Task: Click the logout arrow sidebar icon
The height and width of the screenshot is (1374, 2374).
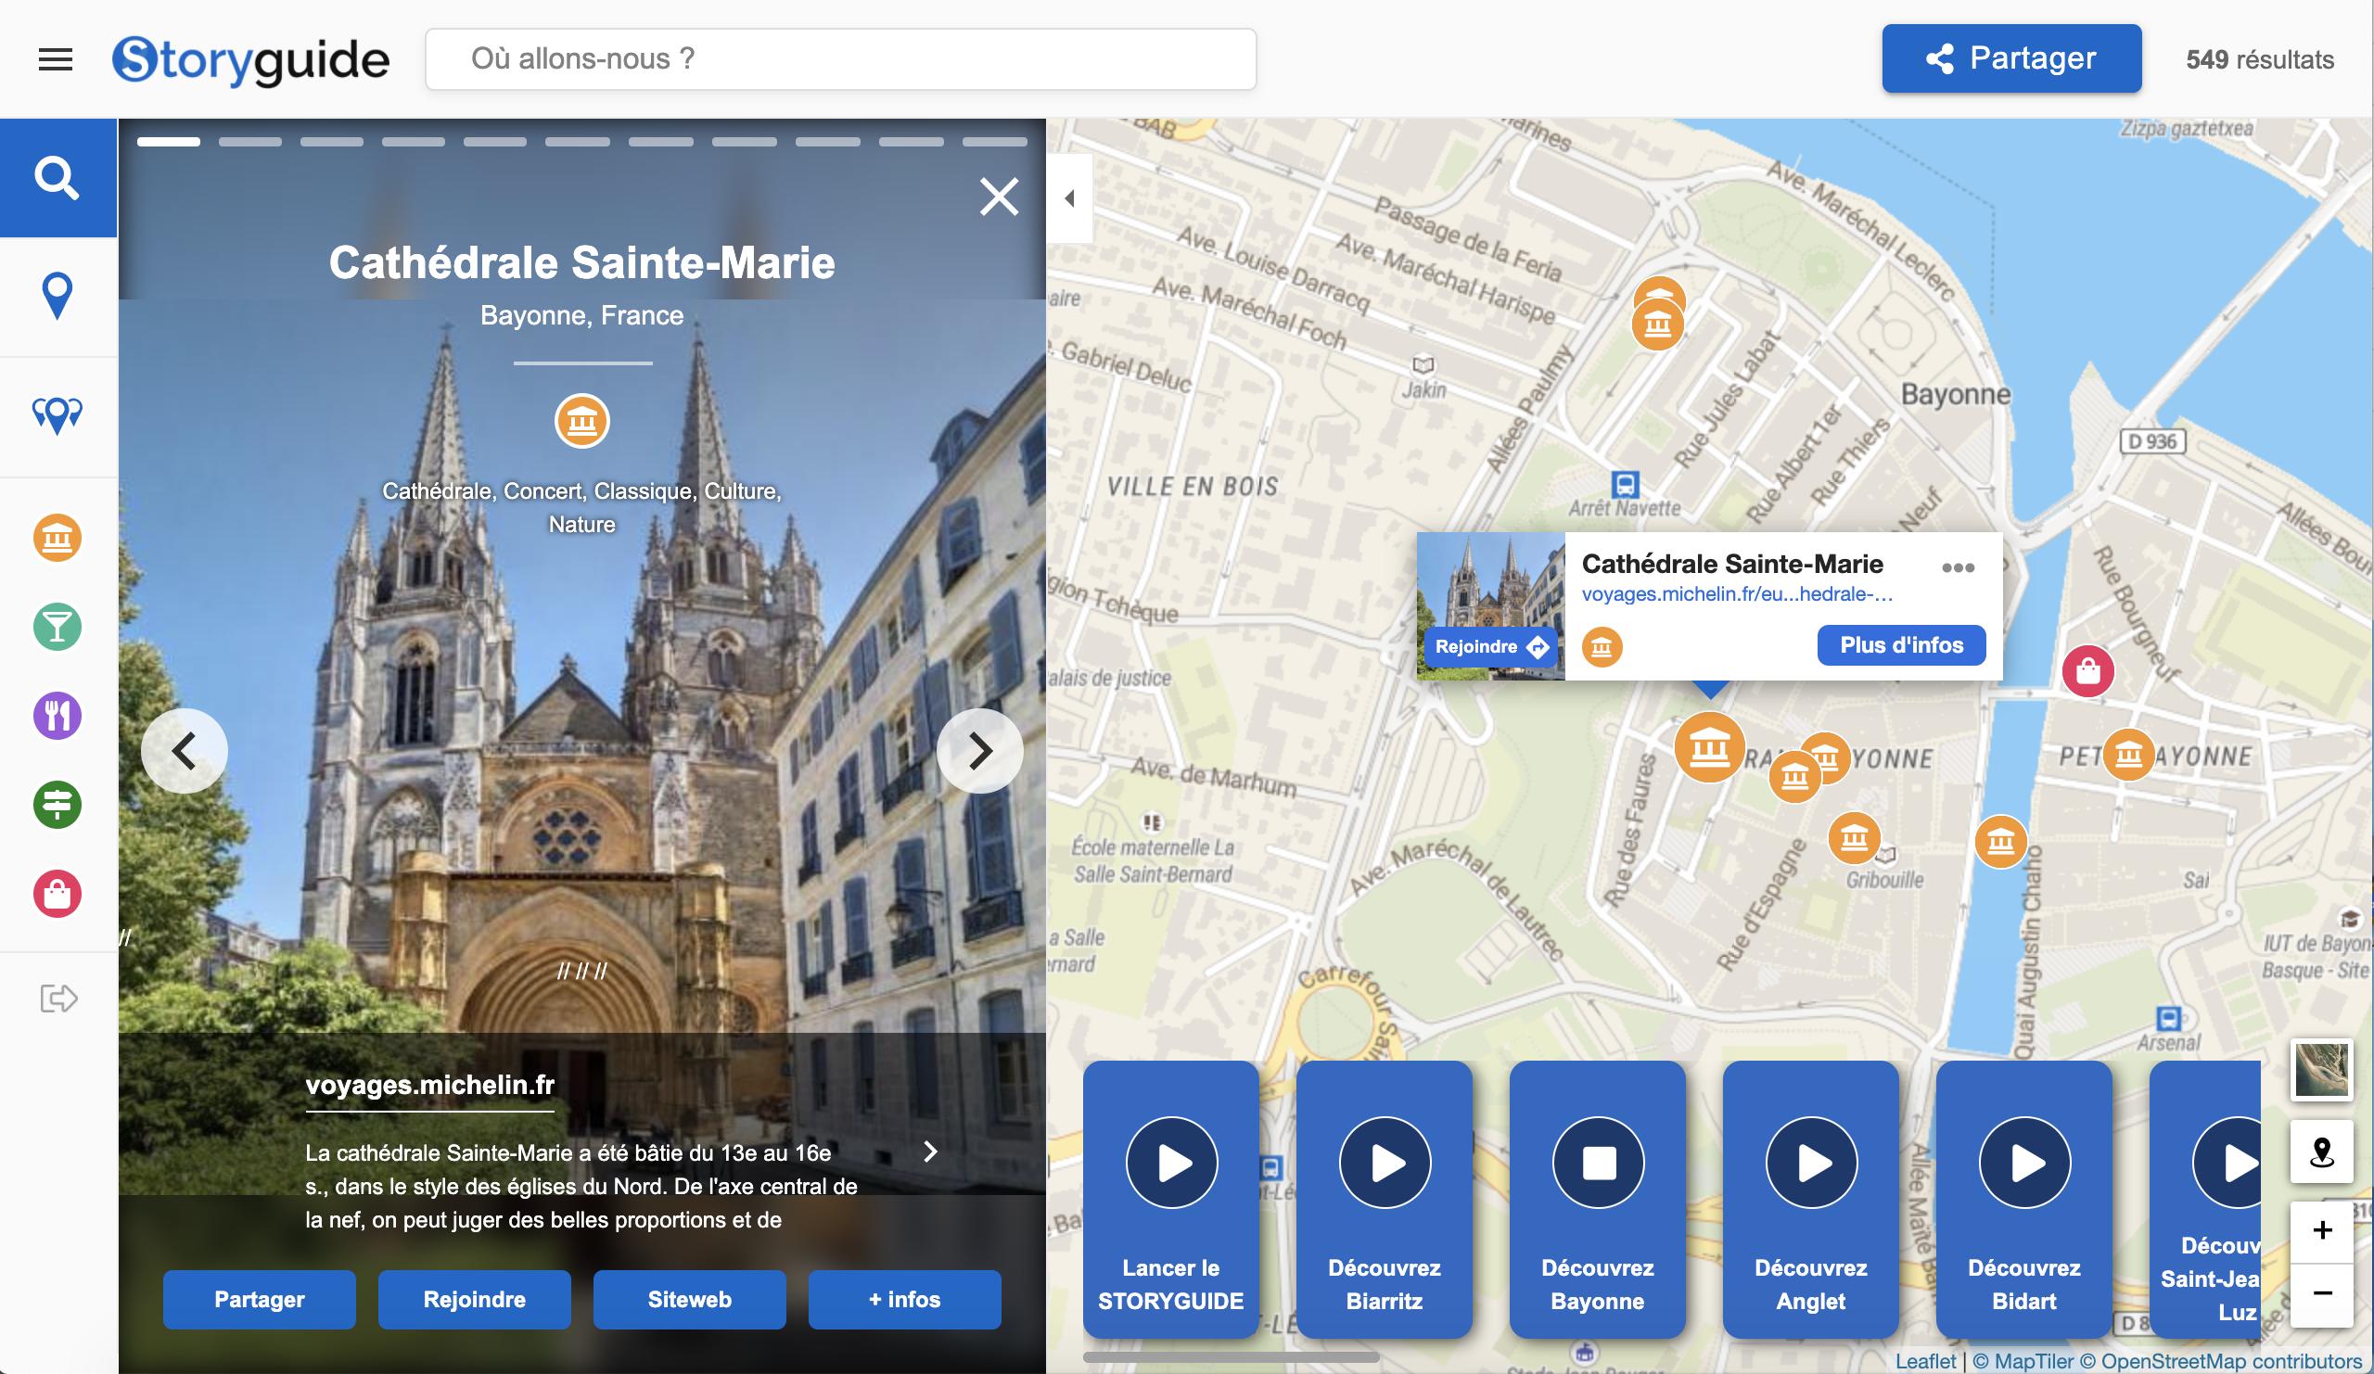Action: tap(57, 999)
